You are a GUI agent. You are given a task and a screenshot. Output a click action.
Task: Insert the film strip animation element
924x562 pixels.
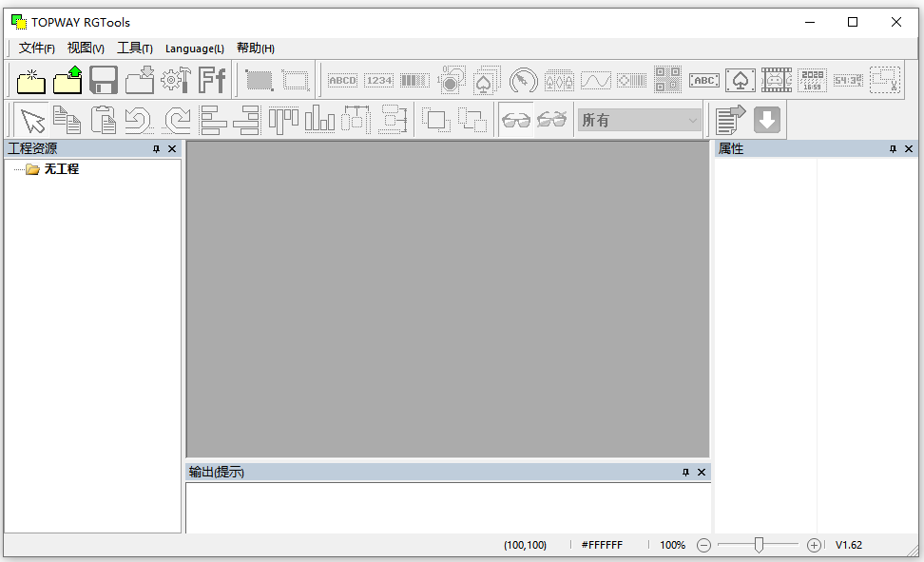[777, 80]
